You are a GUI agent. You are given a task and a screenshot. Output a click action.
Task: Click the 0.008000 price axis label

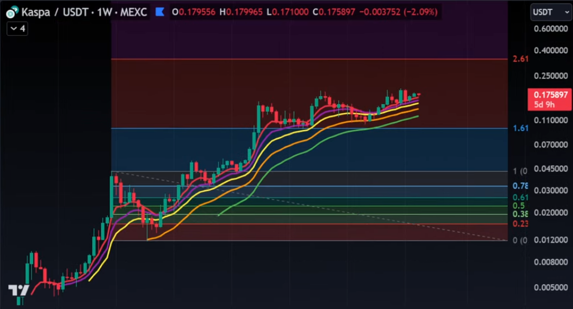click(550, 262)
